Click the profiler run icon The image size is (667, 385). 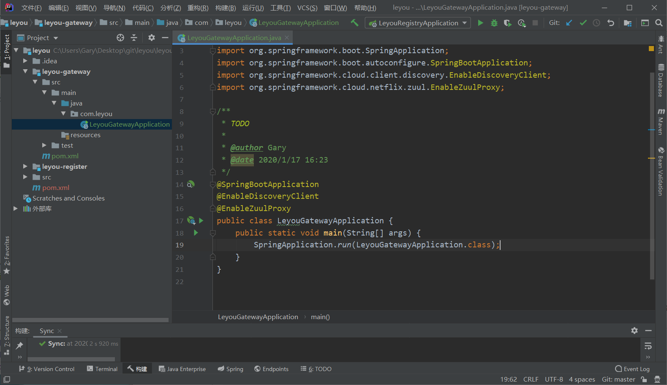(x=522, y=23)
